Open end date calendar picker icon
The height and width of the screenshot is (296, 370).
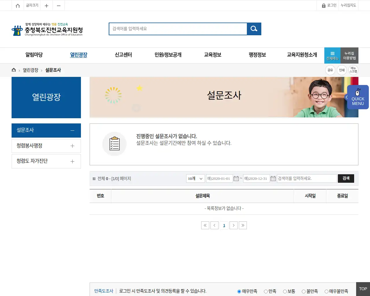(273, 178)
